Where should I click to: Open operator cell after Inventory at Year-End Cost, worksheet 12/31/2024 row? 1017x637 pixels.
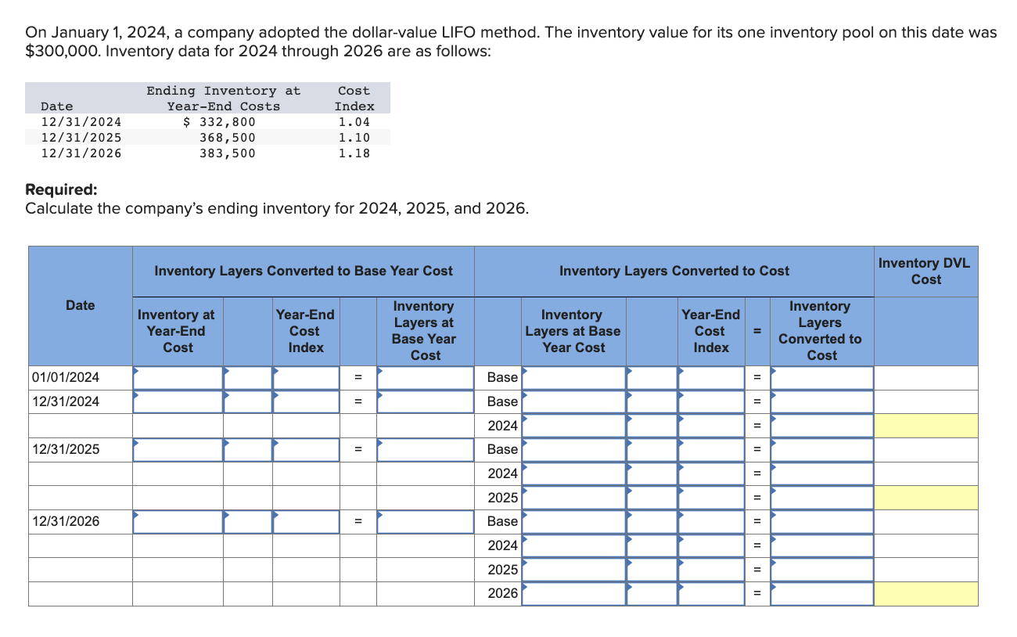[x=248, y=401]
